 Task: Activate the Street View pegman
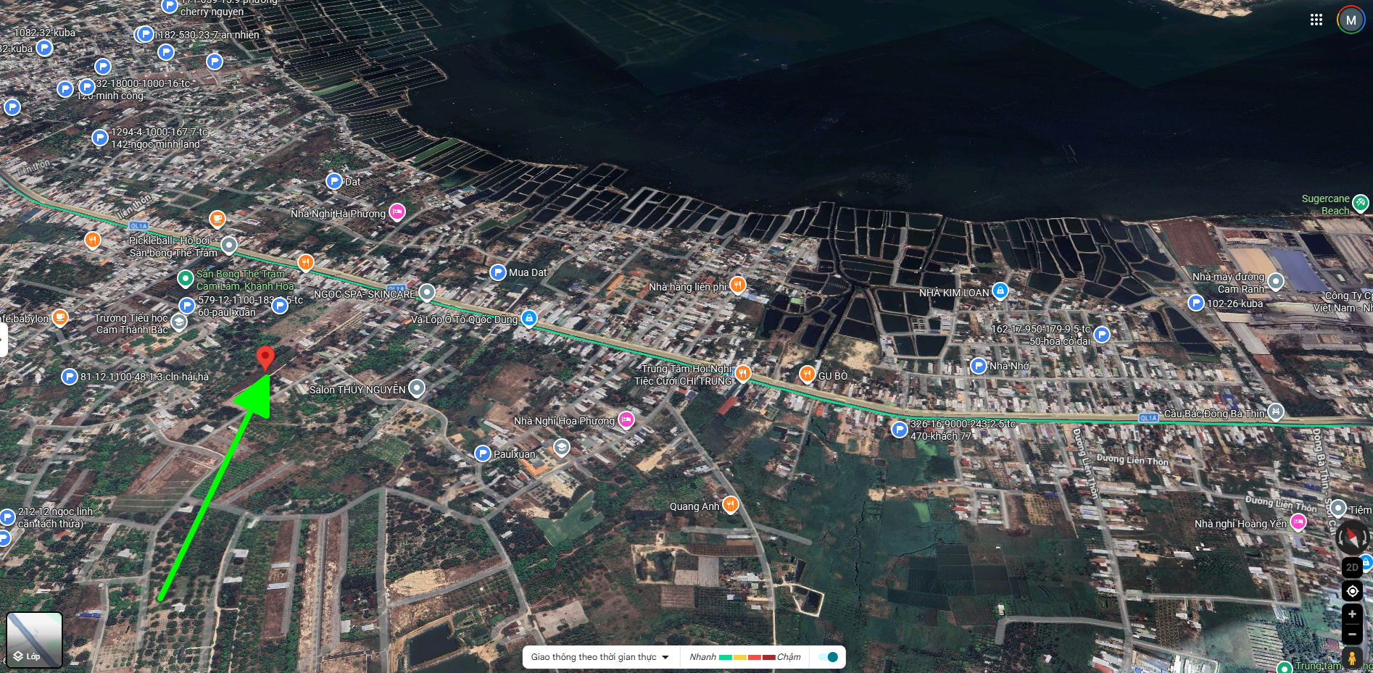pyautogui.click(x=1352, y=659)
